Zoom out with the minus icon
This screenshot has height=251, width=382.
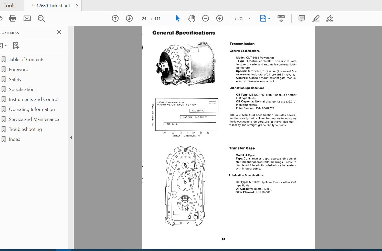205,18
